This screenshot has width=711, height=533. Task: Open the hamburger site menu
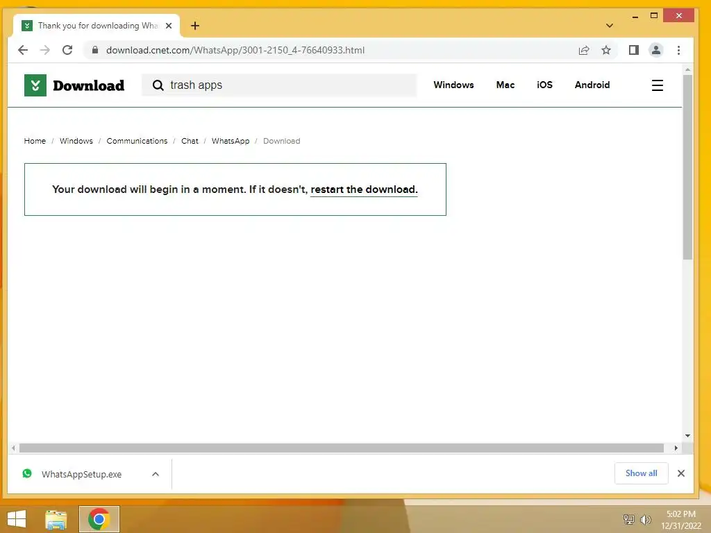pos(658,85)
